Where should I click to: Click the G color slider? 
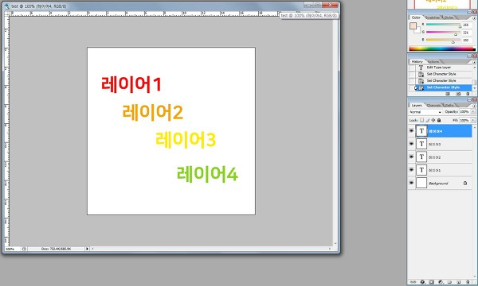[443, 32]
